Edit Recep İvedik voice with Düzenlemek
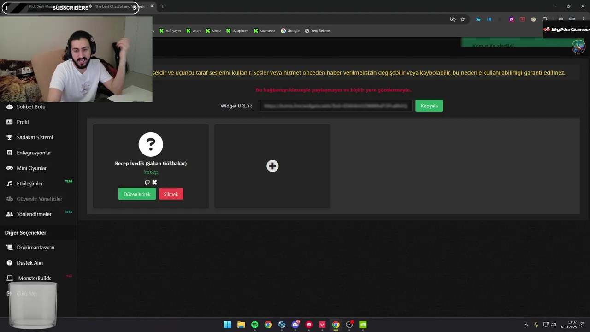 click(x=137, y=194)
